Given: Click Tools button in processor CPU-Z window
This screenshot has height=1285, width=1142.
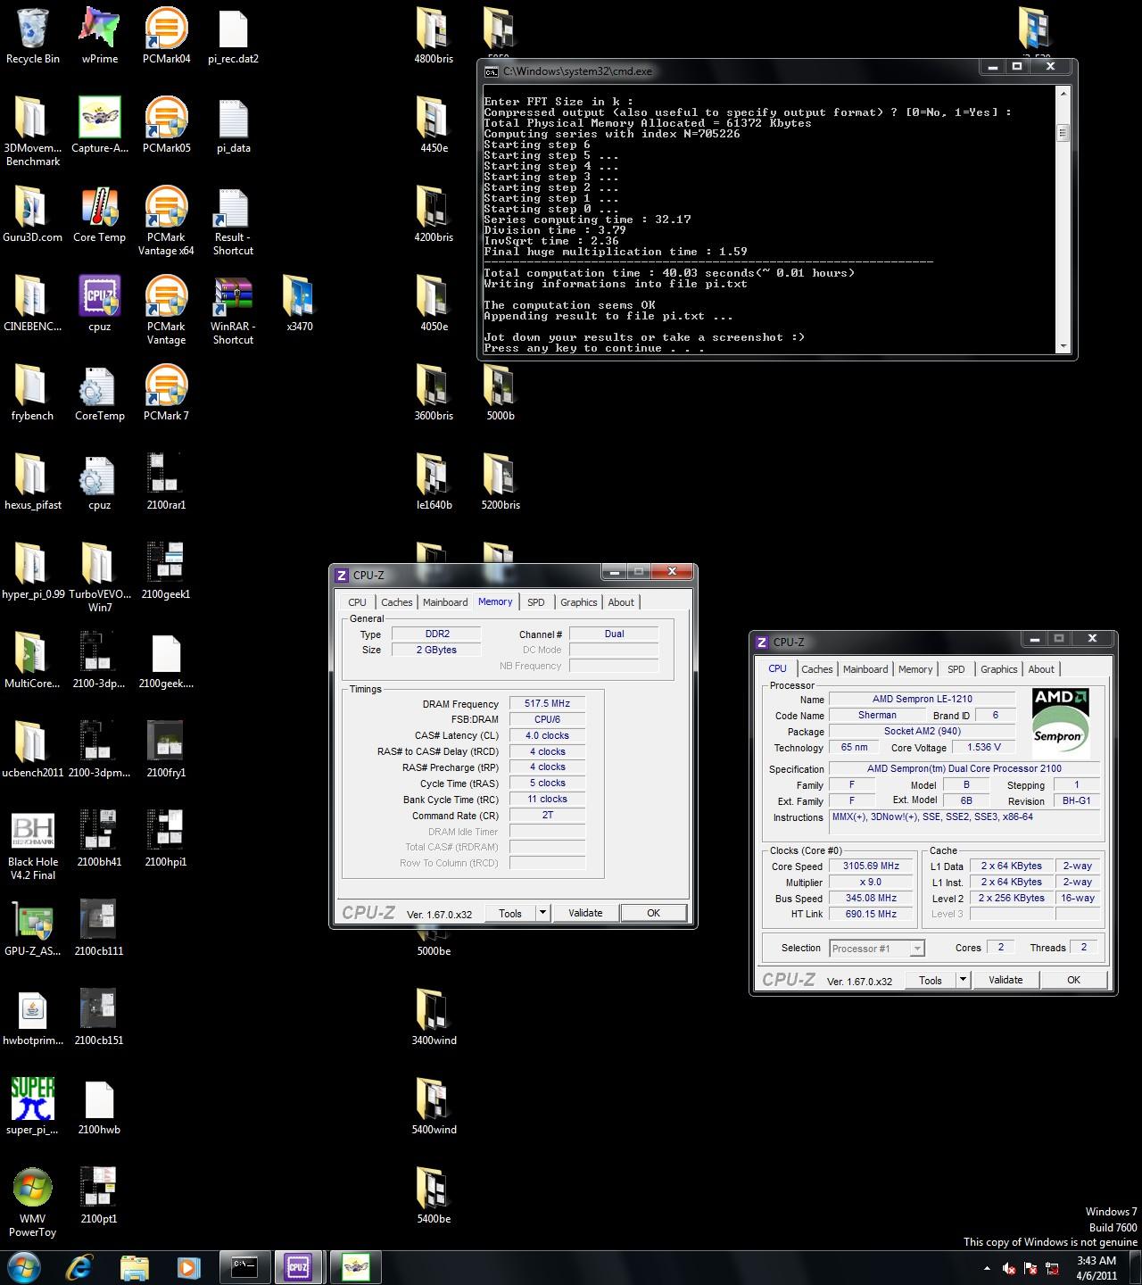Looking at the screenshot, I should pyautogui.click(x=931, y=980).
